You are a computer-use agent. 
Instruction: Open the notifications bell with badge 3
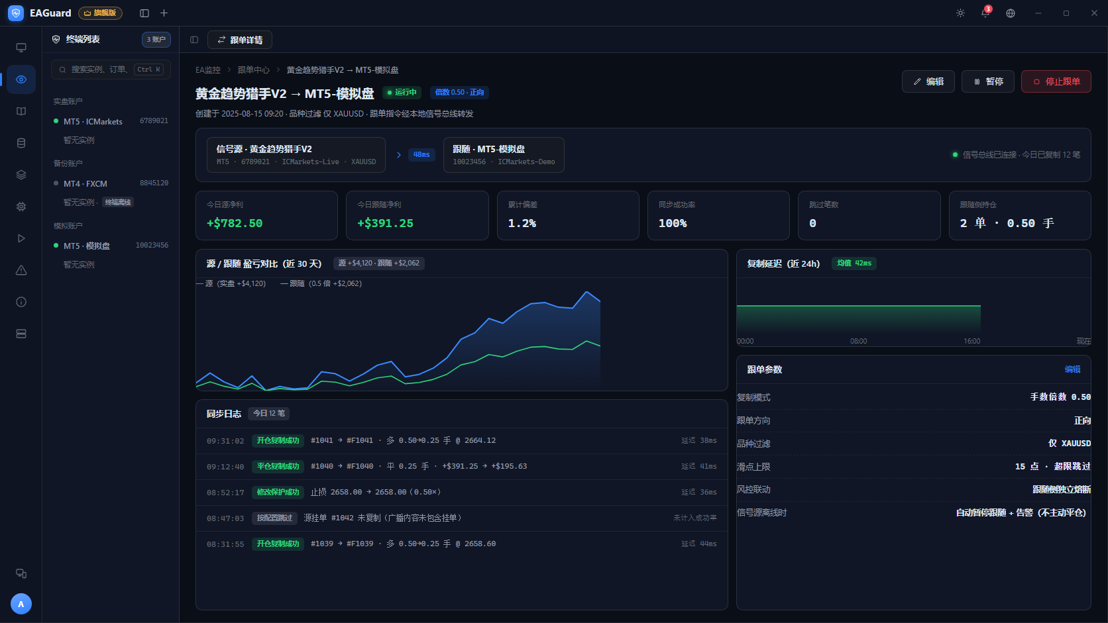[985, 13]
